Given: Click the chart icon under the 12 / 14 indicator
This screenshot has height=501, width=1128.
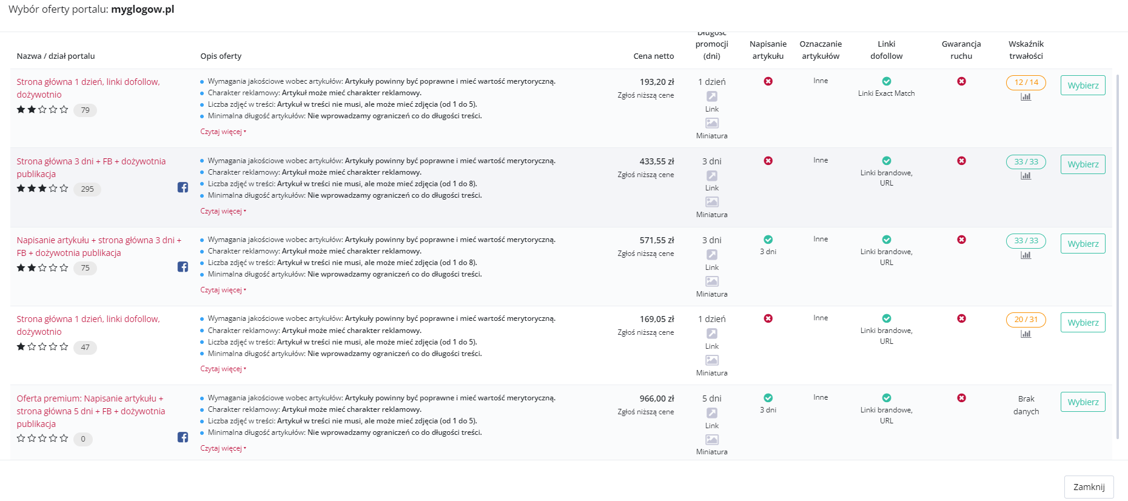Looking at the screenshot, I should [1026, 97].
